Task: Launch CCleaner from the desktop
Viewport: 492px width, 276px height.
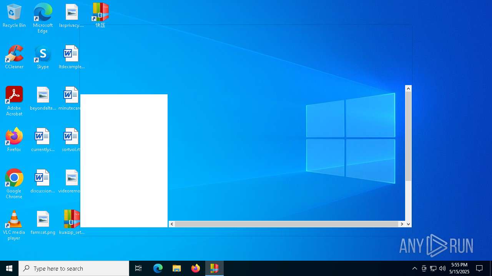Action: point(14,57)
